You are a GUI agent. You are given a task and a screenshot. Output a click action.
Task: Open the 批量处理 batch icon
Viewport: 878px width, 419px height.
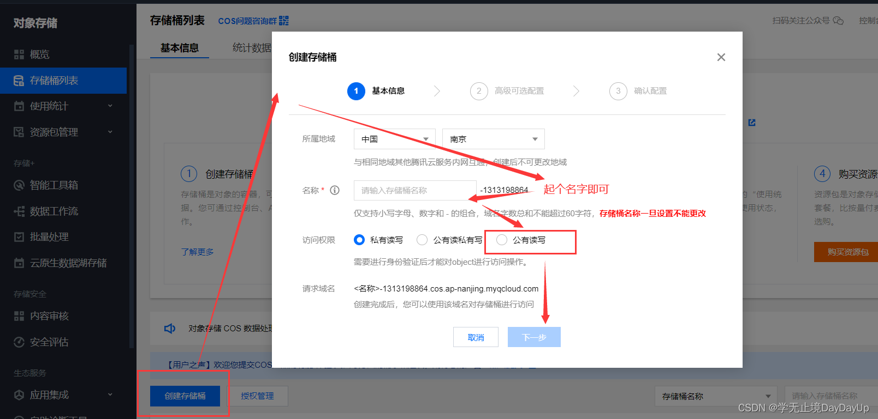(19, 237)
